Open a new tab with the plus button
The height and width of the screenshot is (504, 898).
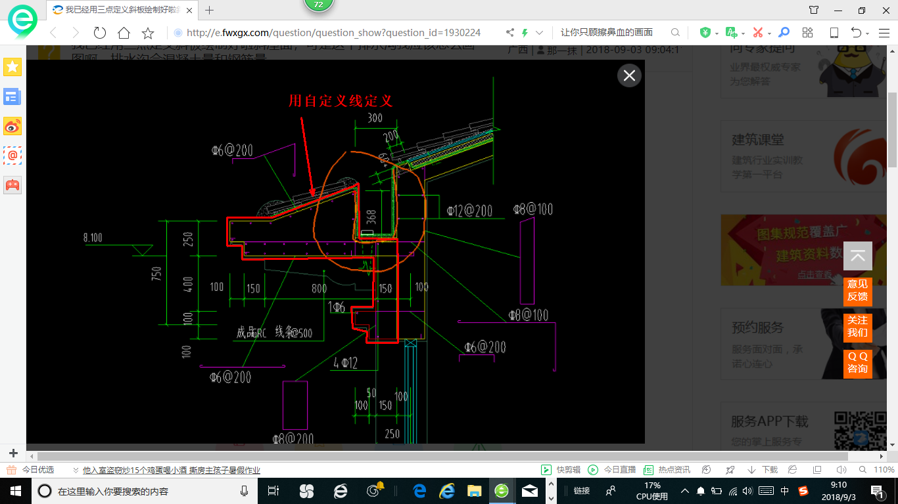210,10
